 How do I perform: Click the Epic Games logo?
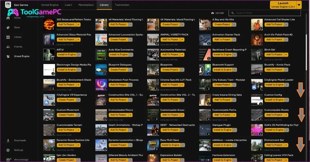coord(8,5)
